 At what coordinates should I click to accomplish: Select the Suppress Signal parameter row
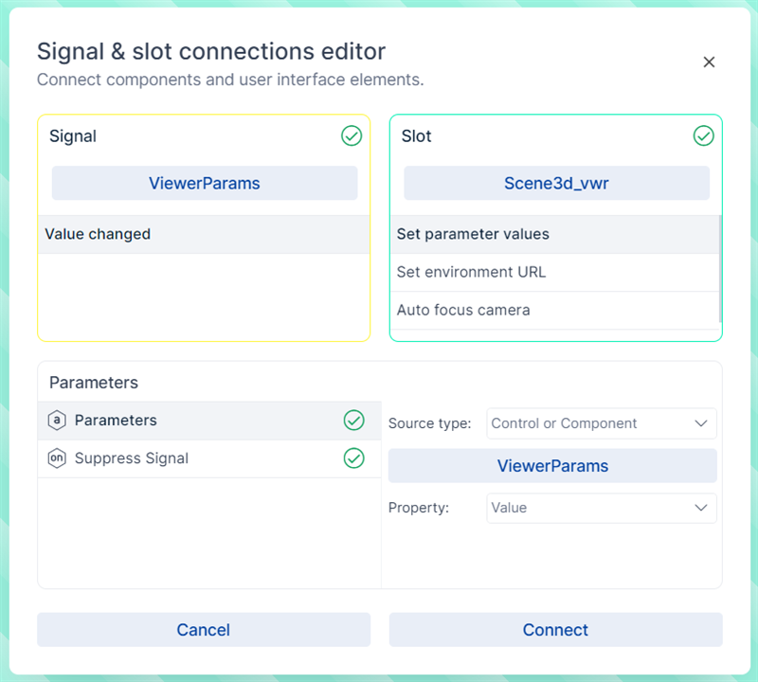click(x=189, y=458)
